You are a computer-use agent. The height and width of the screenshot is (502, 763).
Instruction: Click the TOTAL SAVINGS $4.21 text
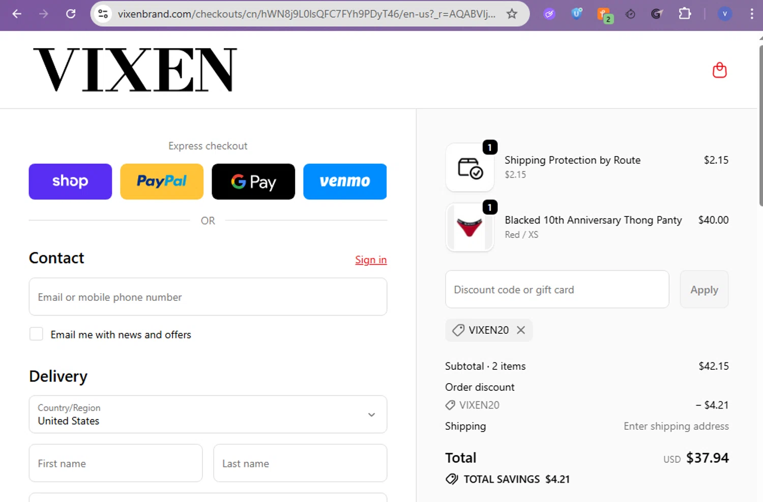pos(516,479)
